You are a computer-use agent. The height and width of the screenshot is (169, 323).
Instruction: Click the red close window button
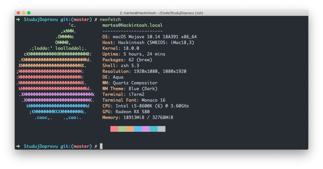[18, 13]
